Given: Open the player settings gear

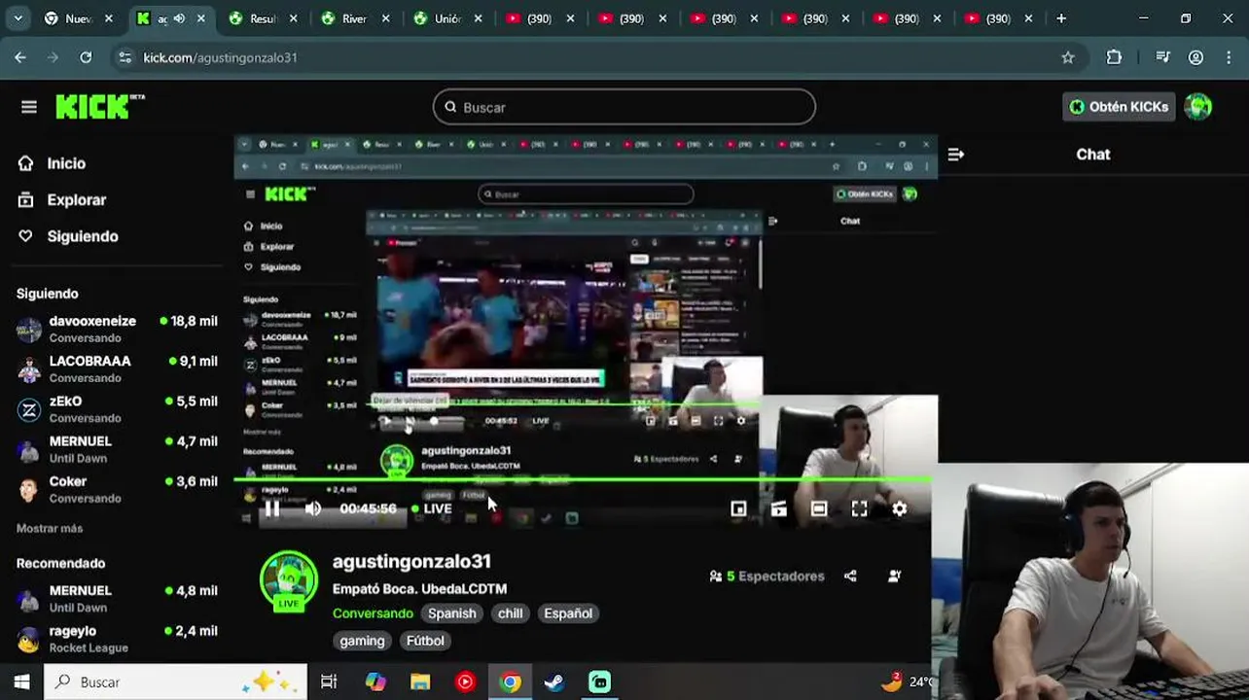Looking at the screenshot, I should tap(900, 508).
